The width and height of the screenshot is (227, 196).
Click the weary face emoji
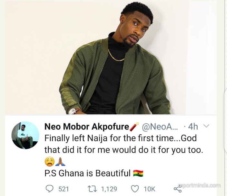pyautogui.click(x=50, y=162)
